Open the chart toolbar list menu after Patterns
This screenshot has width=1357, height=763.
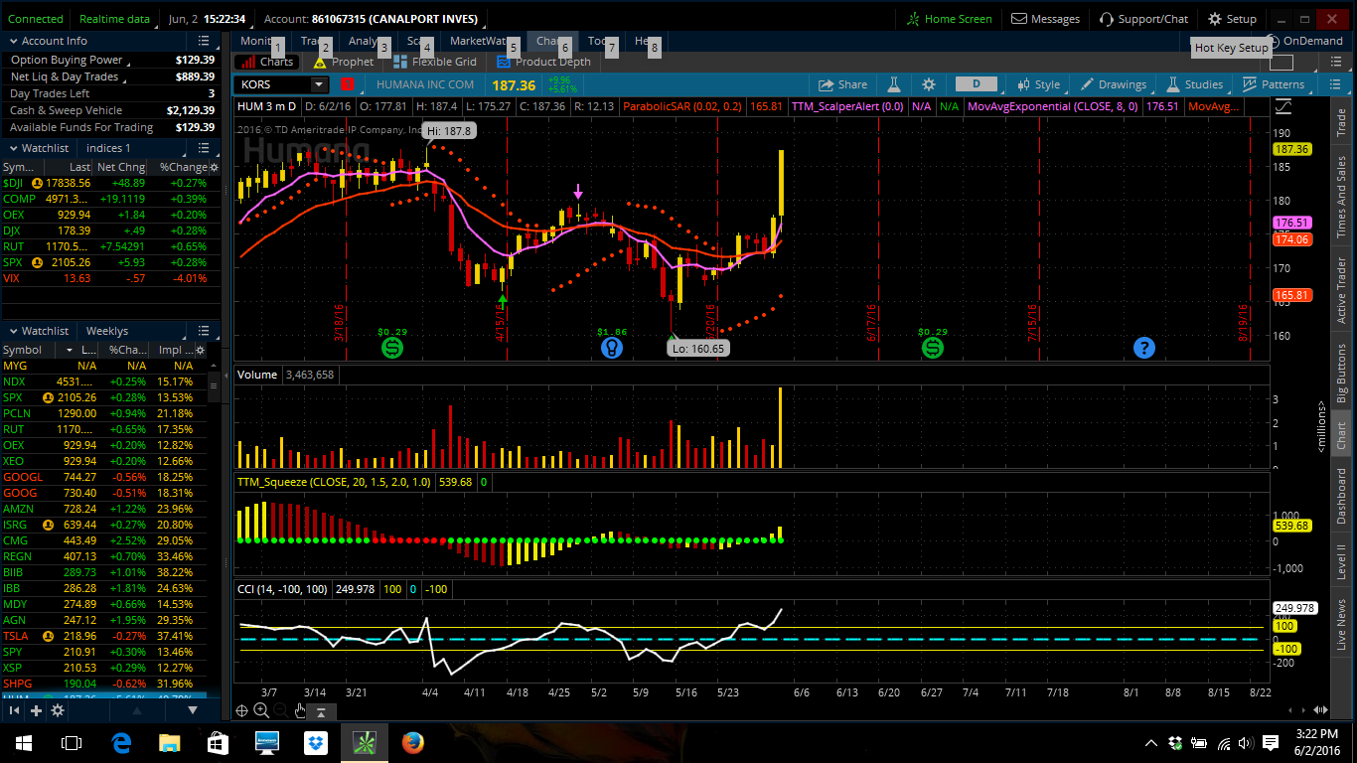click(x=1336, y=84)
